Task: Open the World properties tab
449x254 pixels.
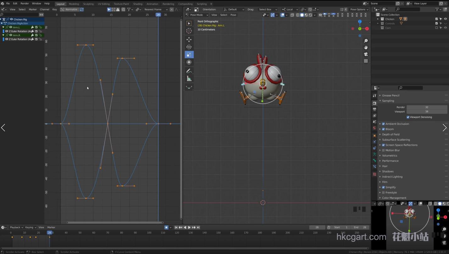Action: 374,128
